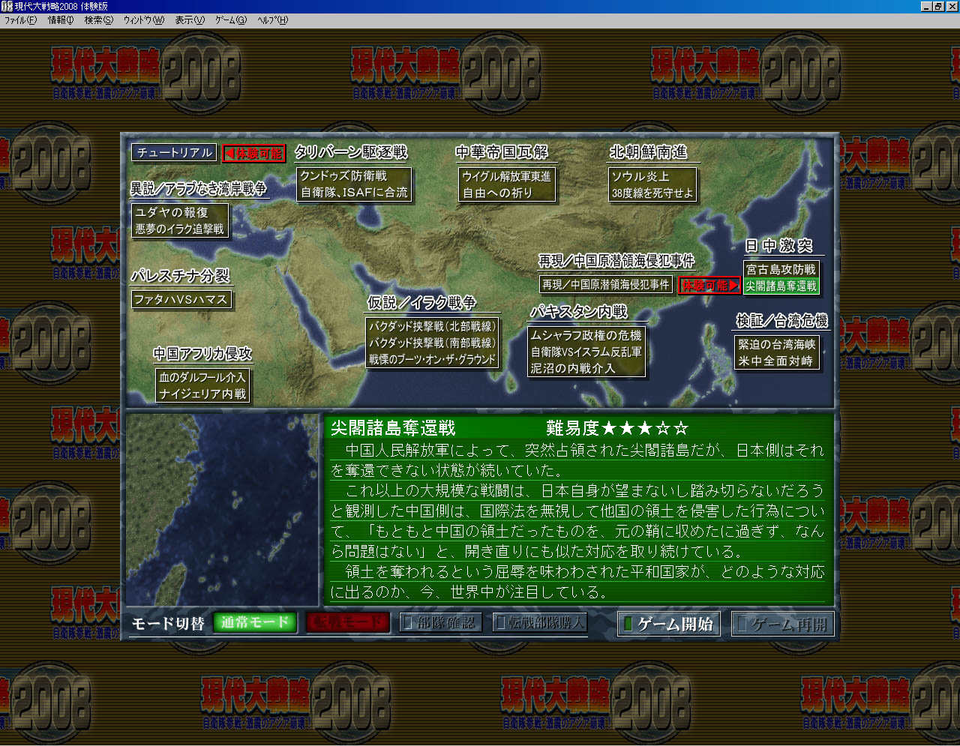Click the 仮説/イラク戦争 campaign heading
The height and width of the screenshot is (746, 960).
coord(421,303)
